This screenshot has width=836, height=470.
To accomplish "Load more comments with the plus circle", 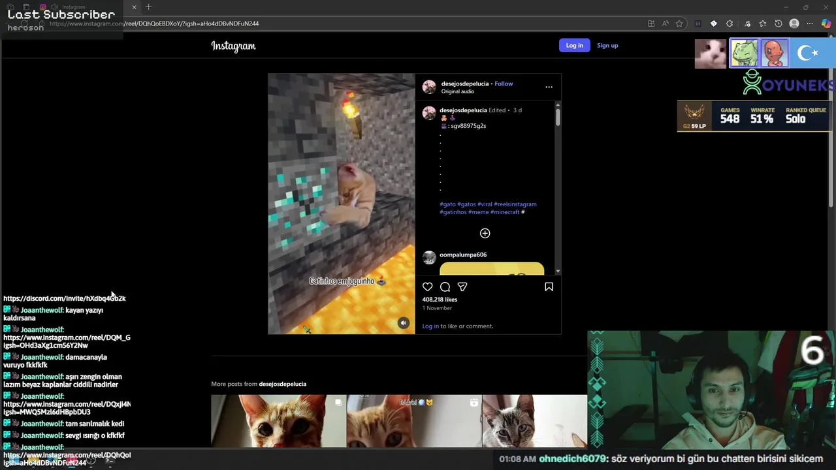I will (x=485, y=233).
